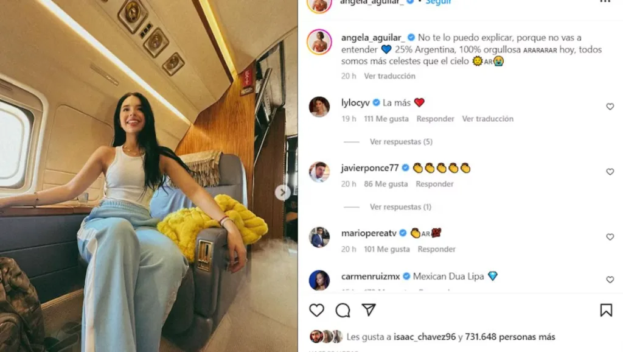This screenshot has height=352, width=623.
Task: Like the post with the heart icon
Action: point(316,310)
